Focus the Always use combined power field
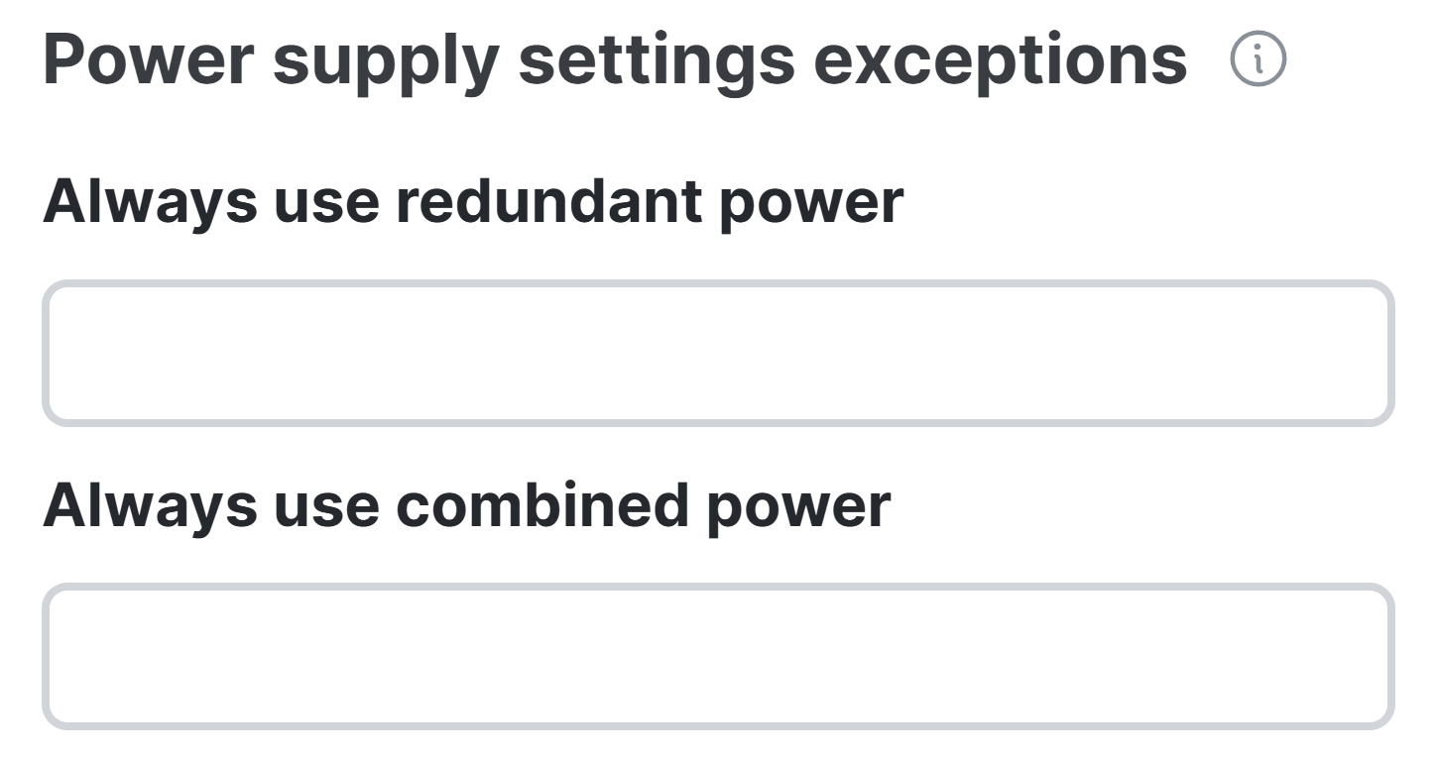Viewport: 1438px width, 758px height. pyautogui.click(x=718, y=657)
